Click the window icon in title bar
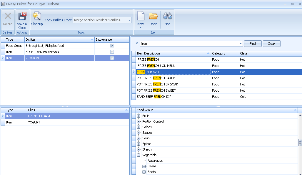Image resolution: width=302 pixels, height=175 pixels. [3, 4]
